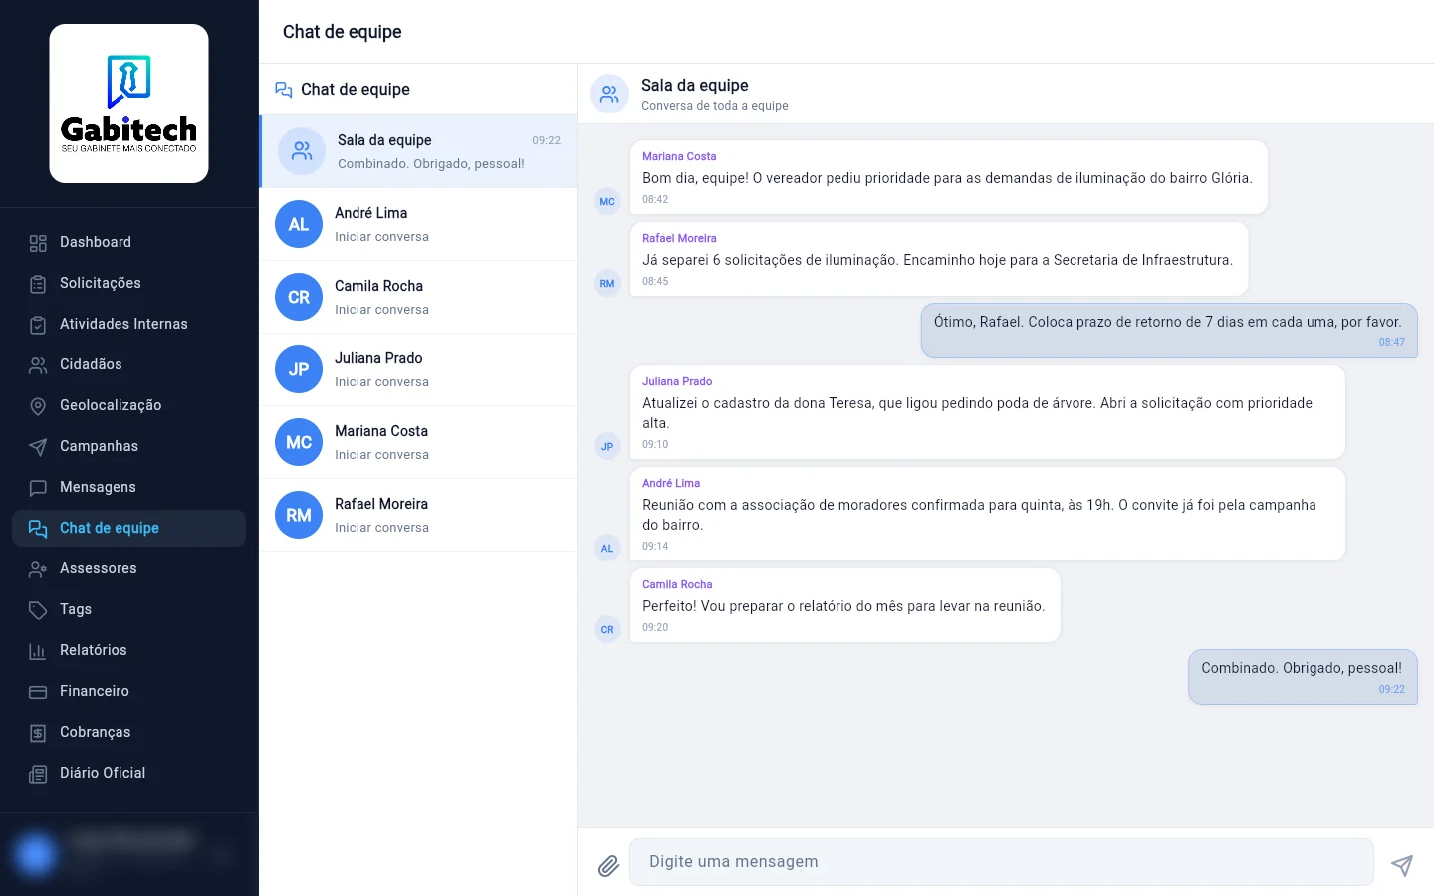This screenshot has height=896, width=1434.
Task: Attach a file with the paperclip icon
Action: (608, 866)
